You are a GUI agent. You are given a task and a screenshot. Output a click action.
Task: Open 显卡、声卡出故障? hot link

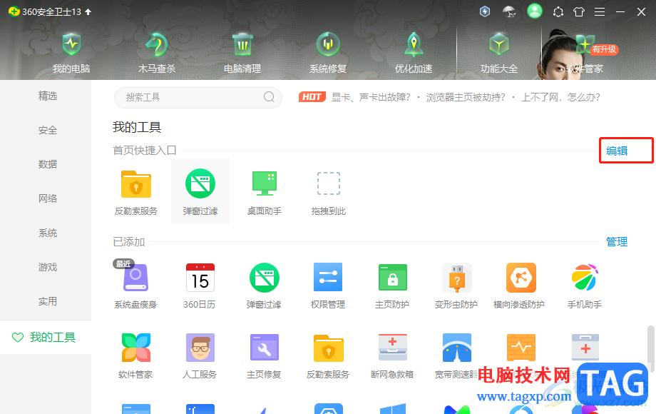tap(371, 98)
